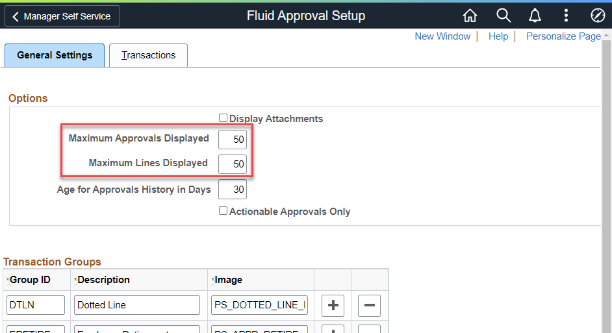Switch to the Transactions tab

tap(148, 55)
